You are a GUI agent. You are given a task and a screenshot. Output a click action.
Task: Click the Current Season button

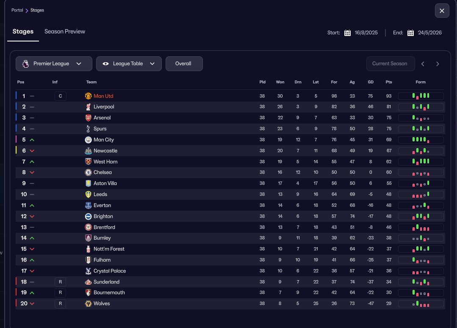pos(389,63)
